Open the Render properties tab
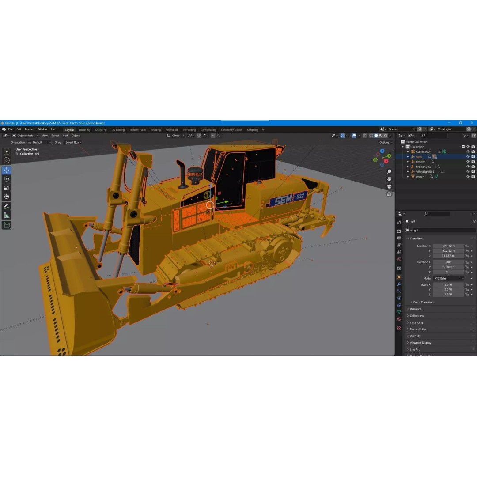Image resolution: width=477 pixels, height=477 pixels. [x=399, y=231]
